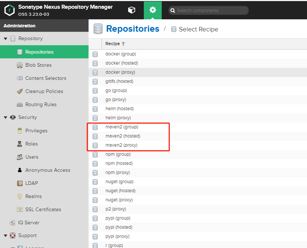307x248 pixels.
Task: Choose the maven2 (hosted) recipe
Action: (x=198, y=136)
